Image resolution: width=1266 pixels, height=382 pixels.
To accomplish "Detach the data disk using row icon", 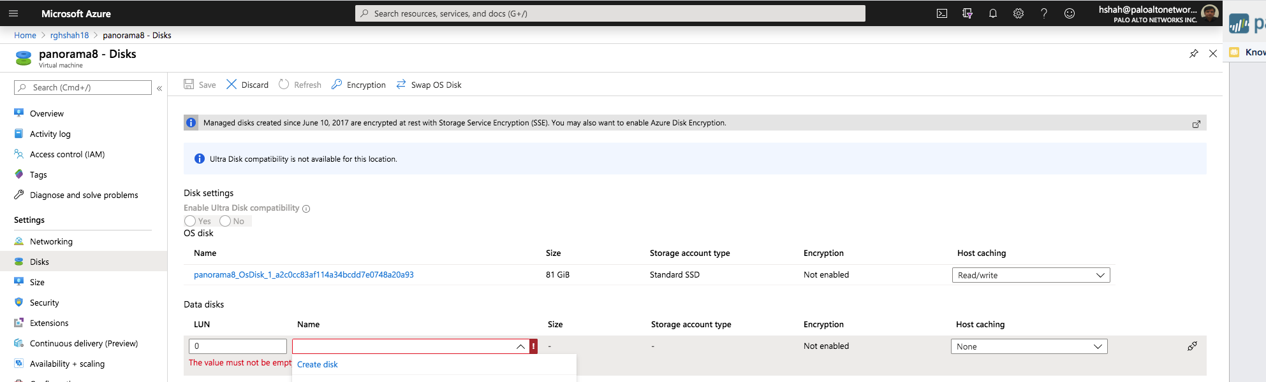I will [x=1191, y=346].
